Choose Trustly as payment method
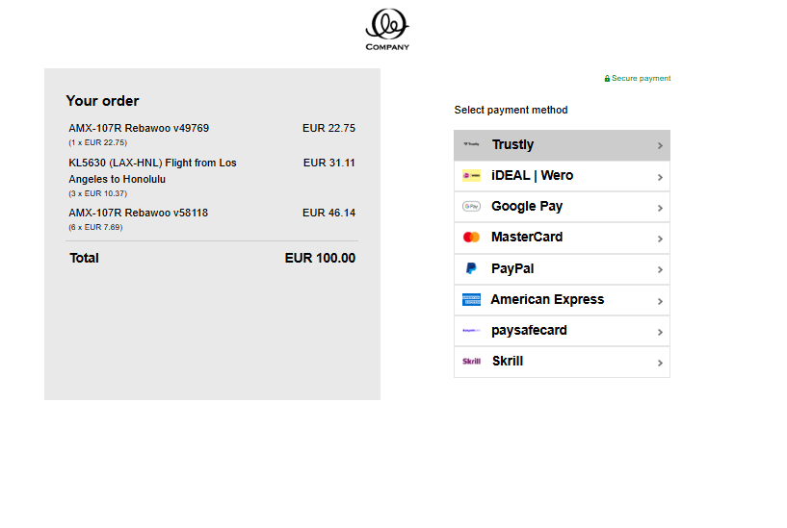 pyautogui.click(x=562, y=145)
